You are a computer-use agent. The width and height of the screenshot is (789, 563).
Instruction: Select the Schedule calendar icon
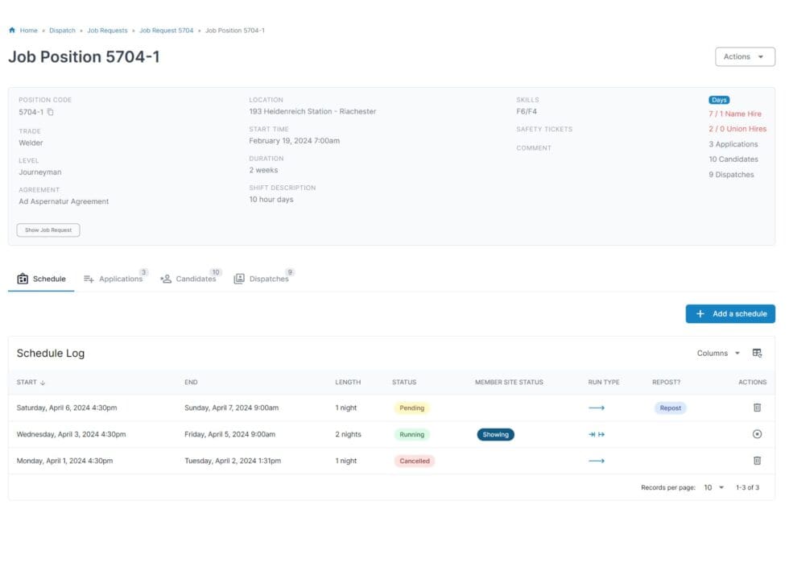pyautogui.click(x=21, y=278)
